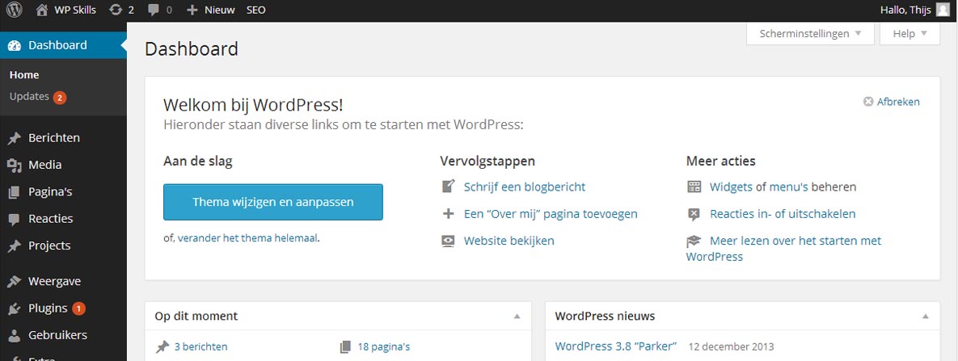
Task: Collapse the Op dit moment widget
Action: coord(517,317)
